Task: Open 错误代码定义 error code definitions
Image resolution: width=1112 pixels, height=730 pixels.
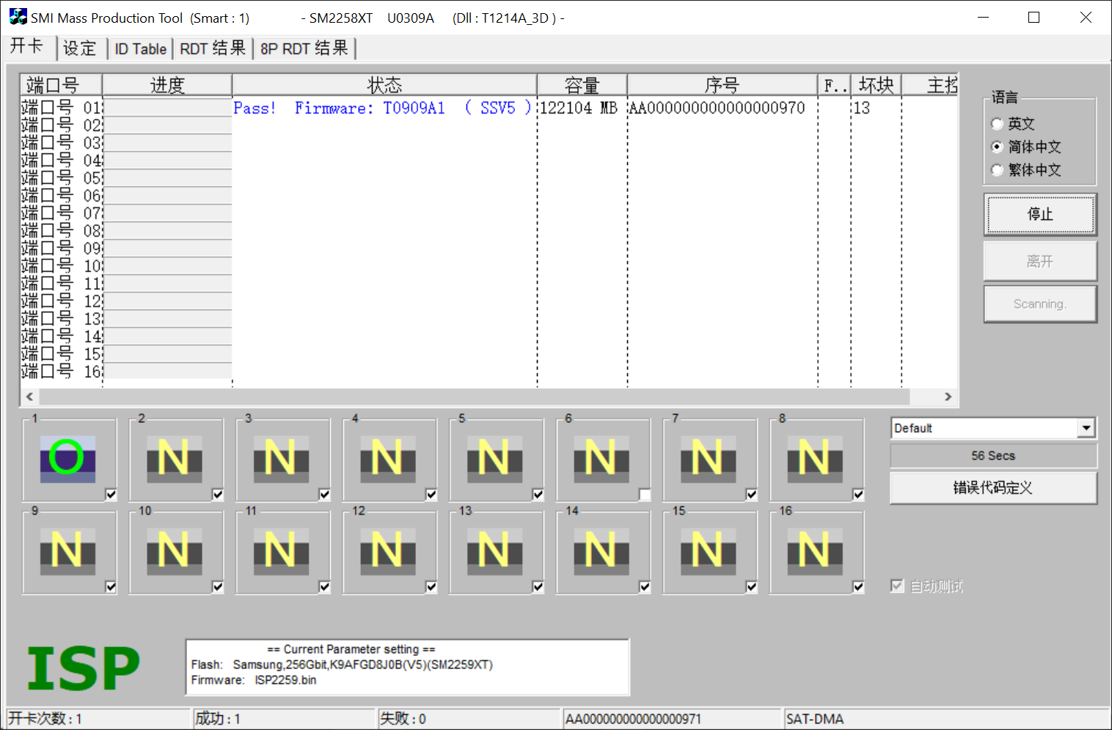Action: (x=992, y=488)
